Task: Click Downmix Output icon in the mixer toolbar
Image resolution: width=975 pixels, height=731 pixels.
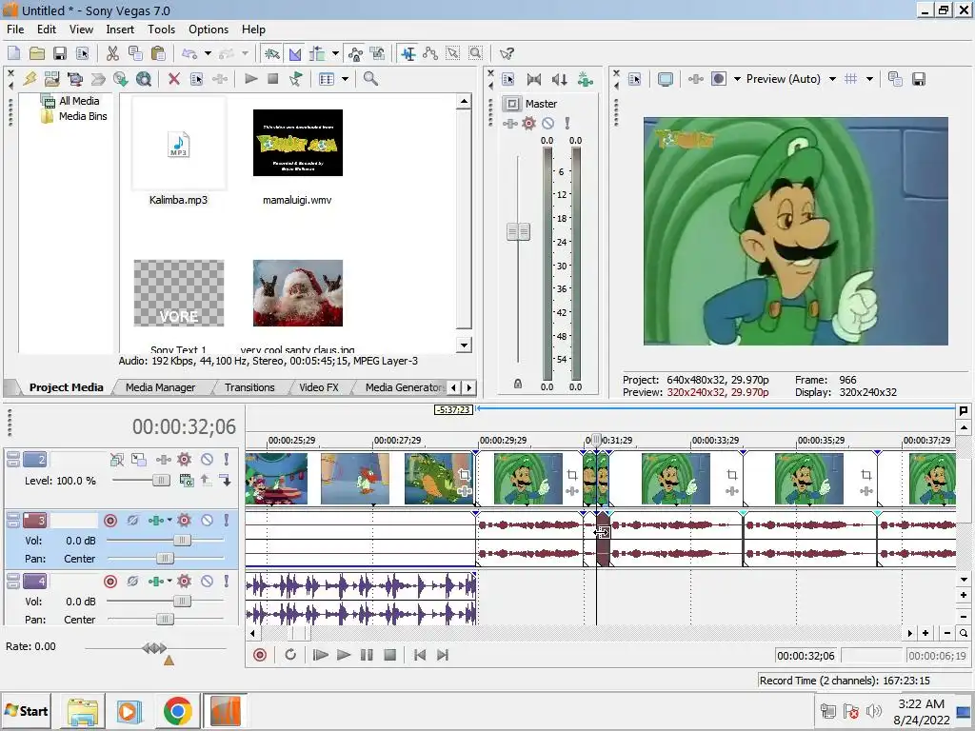Action: click(x=533, y=79)
